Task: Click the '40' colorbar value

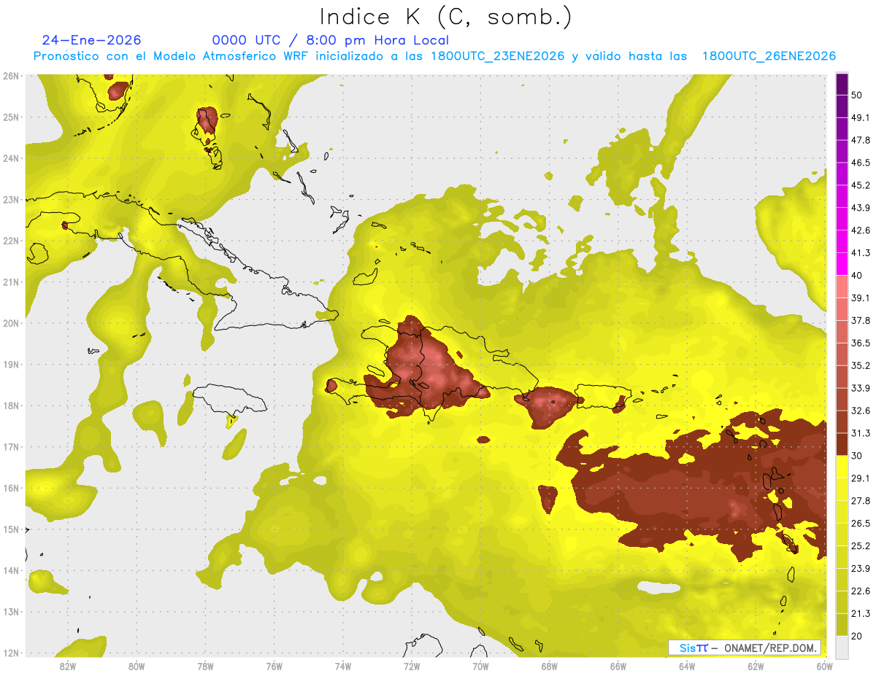Action: 857,275
